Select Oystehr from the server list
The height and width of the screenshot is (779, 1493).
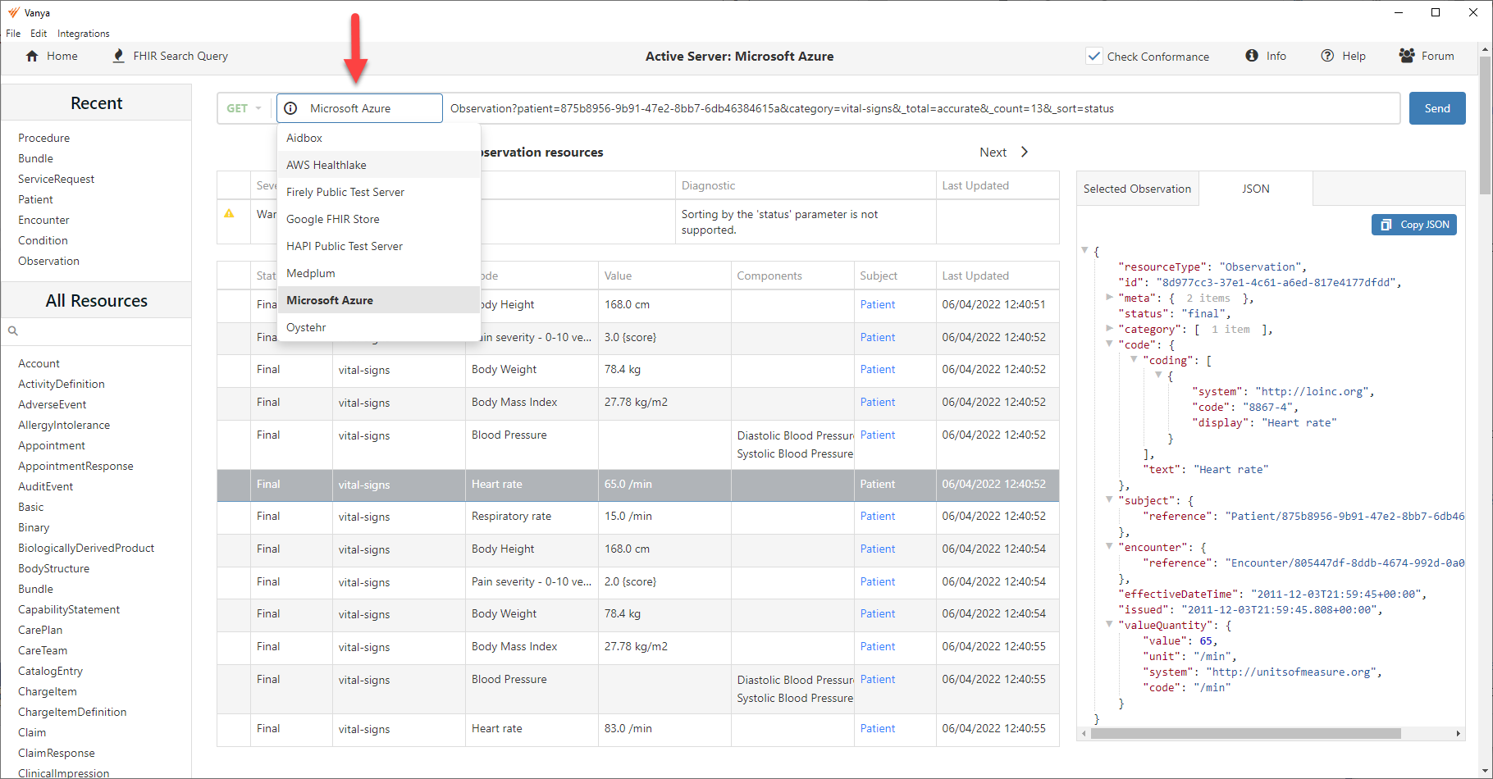[x=378, y=327]
